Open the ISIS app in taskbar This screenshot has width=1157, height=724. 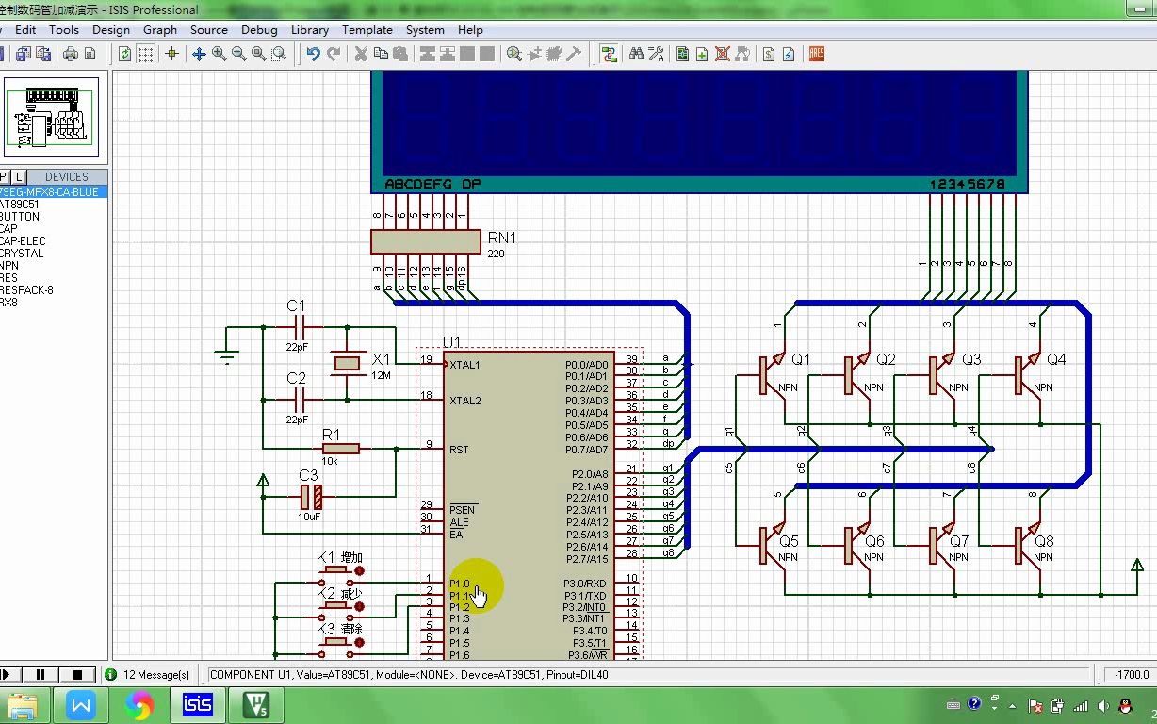[x=197, y=705]
